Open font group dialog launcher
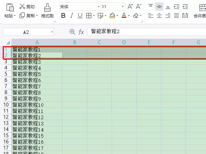This screenshot has width=206, height=154. tap(142, 21)
